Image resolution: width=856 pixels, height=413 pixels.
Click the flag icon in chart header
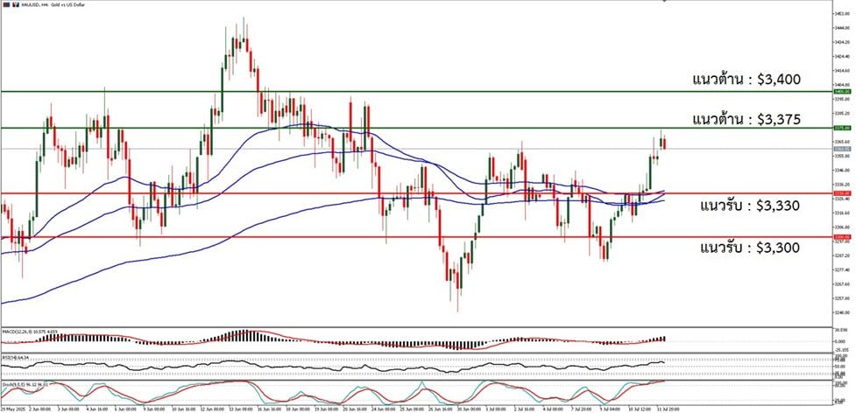(4, 5)
